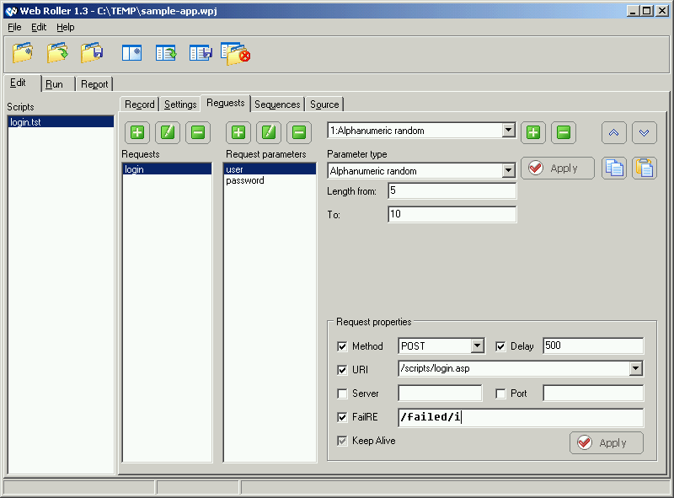Delete selected request with minus icon
The image size is (674, 498).
pos(198,132)
